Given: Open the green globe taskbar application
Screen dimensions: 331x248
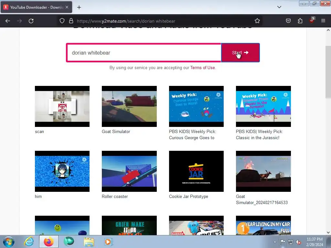Looking at the screenshot, I should (69, 242).
